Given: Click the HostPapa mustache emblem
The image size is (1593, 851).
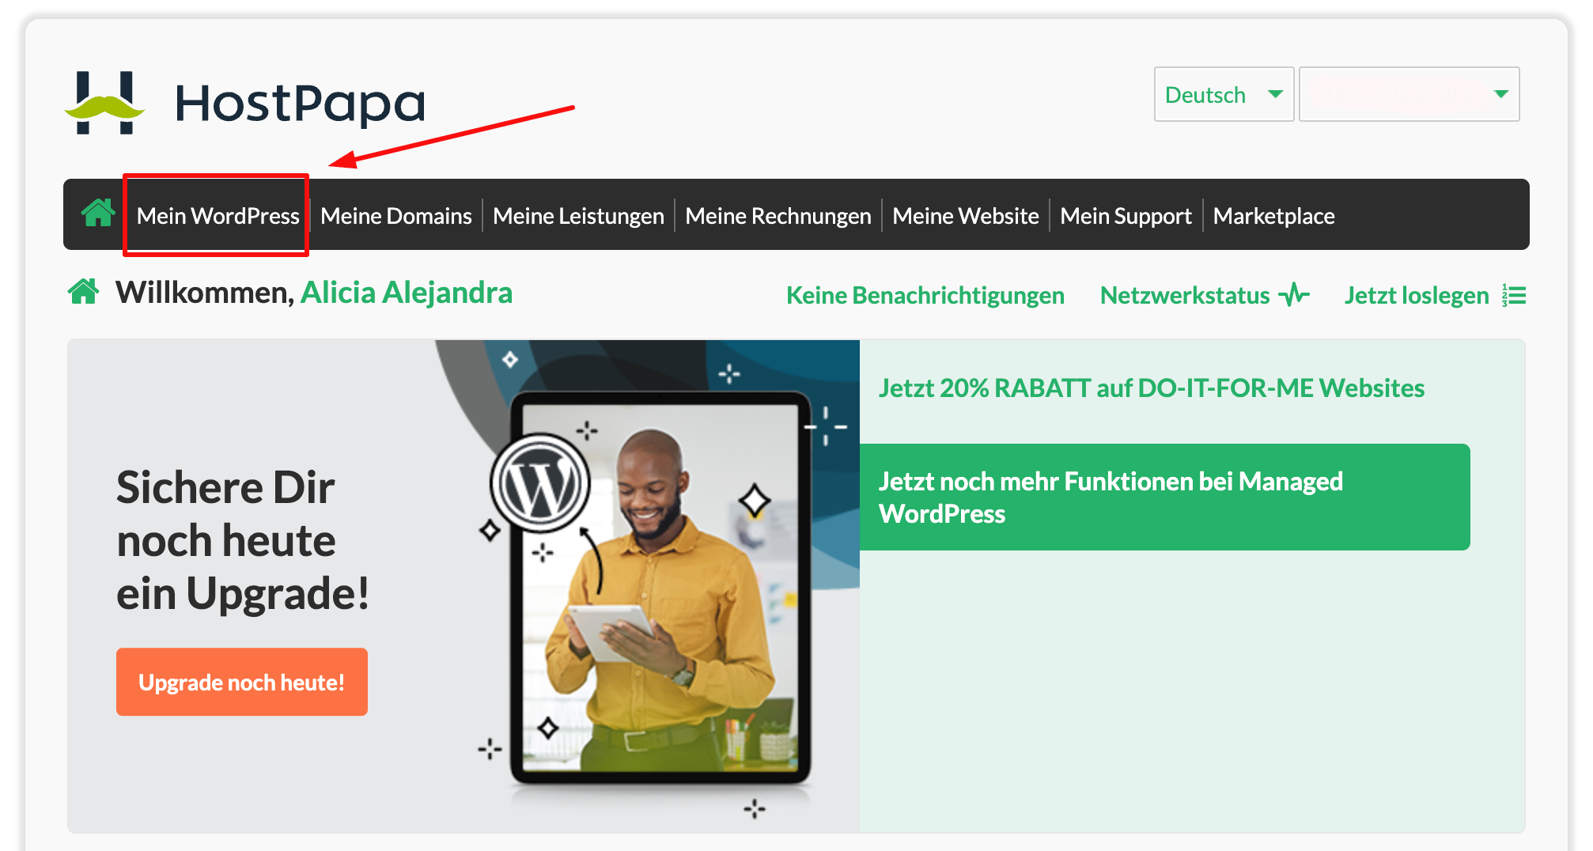Looking at the screenshot, I should 104,101.
